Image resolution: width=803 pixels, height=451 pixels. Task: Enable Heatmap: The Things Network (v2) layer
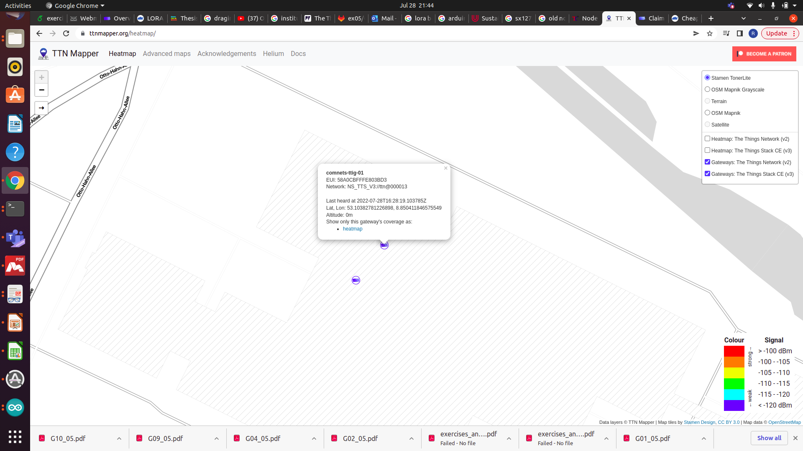tap(708, 139)
